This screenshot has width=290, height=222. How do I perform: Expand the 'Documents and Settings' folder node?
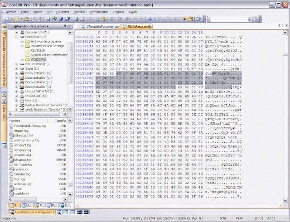[x=22, y=46]
